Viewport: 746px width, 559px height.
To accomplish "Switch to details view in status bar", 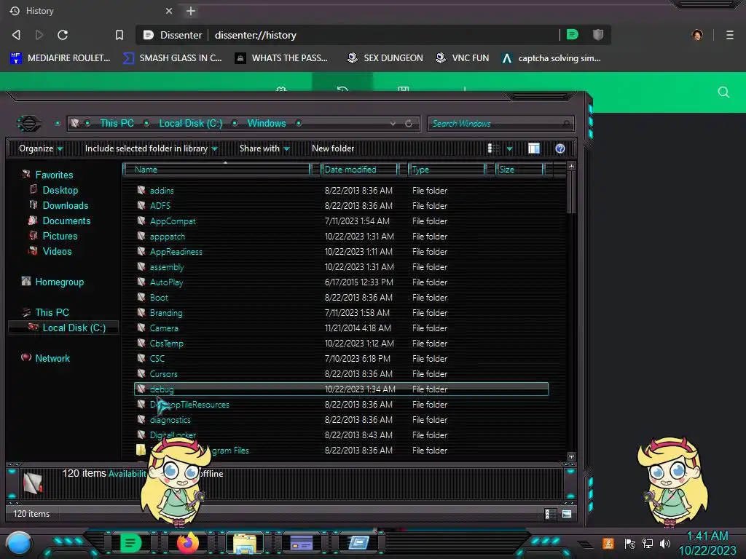I will point(551,514).
